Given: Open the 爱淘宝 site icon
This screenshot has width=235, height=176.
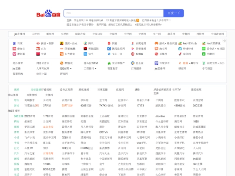Looking at the screenshot, I should pos(14,49).
